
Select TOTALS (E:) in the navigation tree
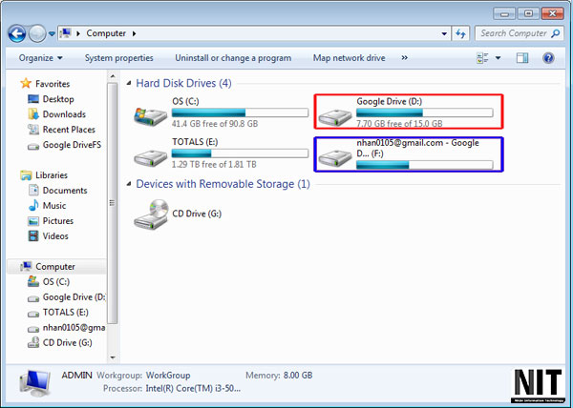(x=58, y=313)
